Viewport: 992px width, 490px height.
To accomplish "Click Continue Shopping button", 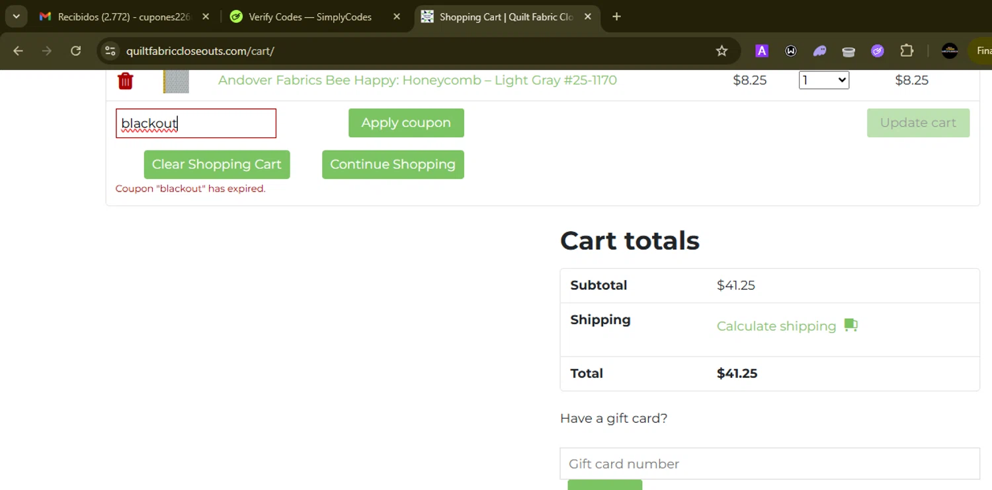I will click(x=393, y=164).
